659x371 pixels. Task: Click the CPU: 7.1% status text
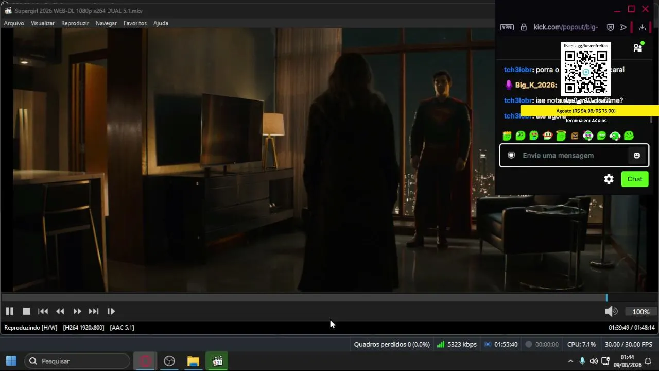coord(581,344)
